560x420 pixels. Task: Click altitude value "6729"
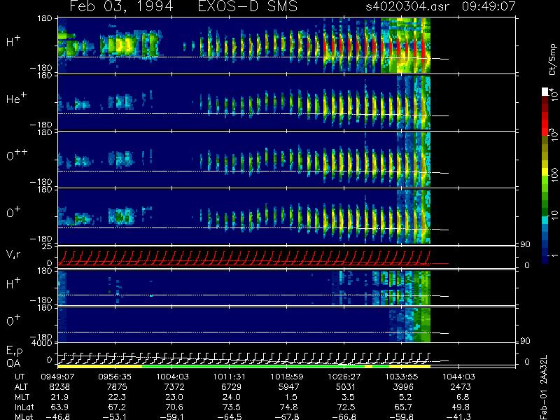coord(232,387)
